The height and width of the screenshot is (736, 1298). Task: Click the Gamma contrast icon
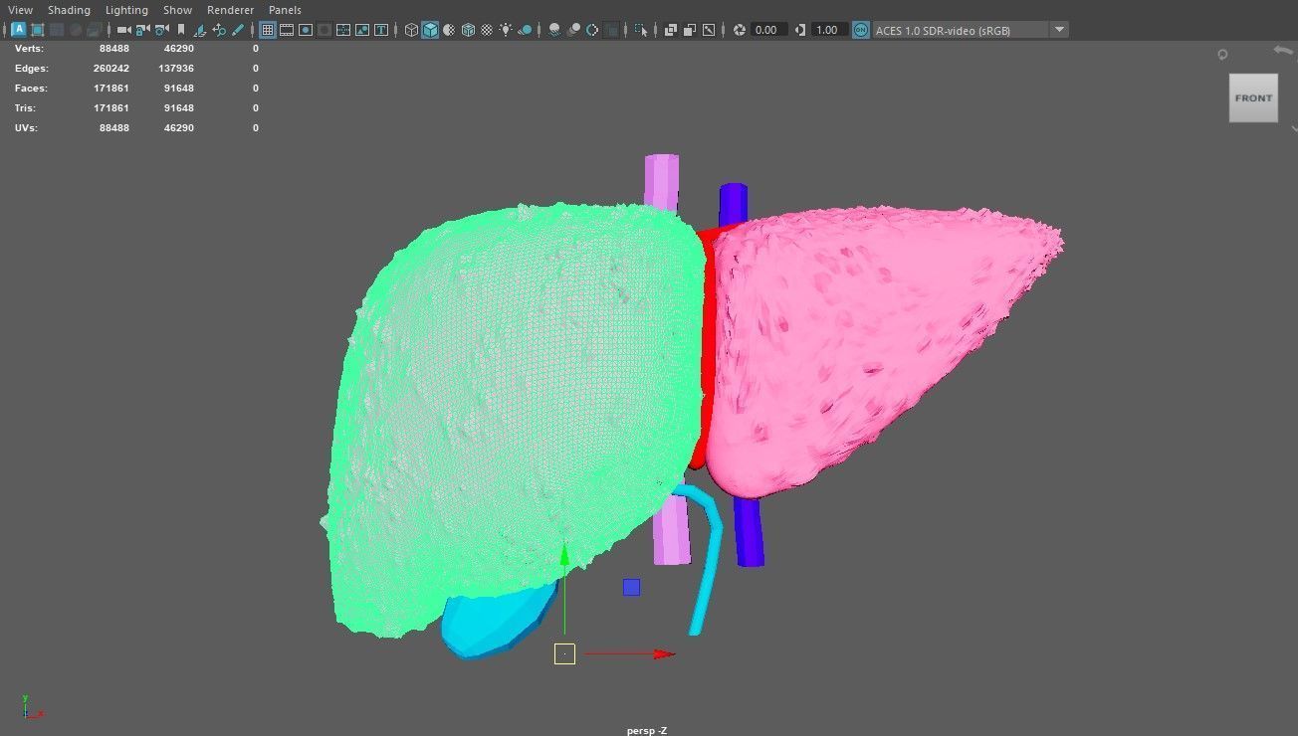coord(800,30)
